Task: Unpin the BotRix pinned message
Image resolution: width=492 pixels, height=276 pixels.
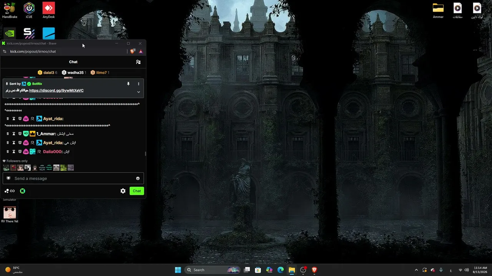Action: click(x=128, y=84)
